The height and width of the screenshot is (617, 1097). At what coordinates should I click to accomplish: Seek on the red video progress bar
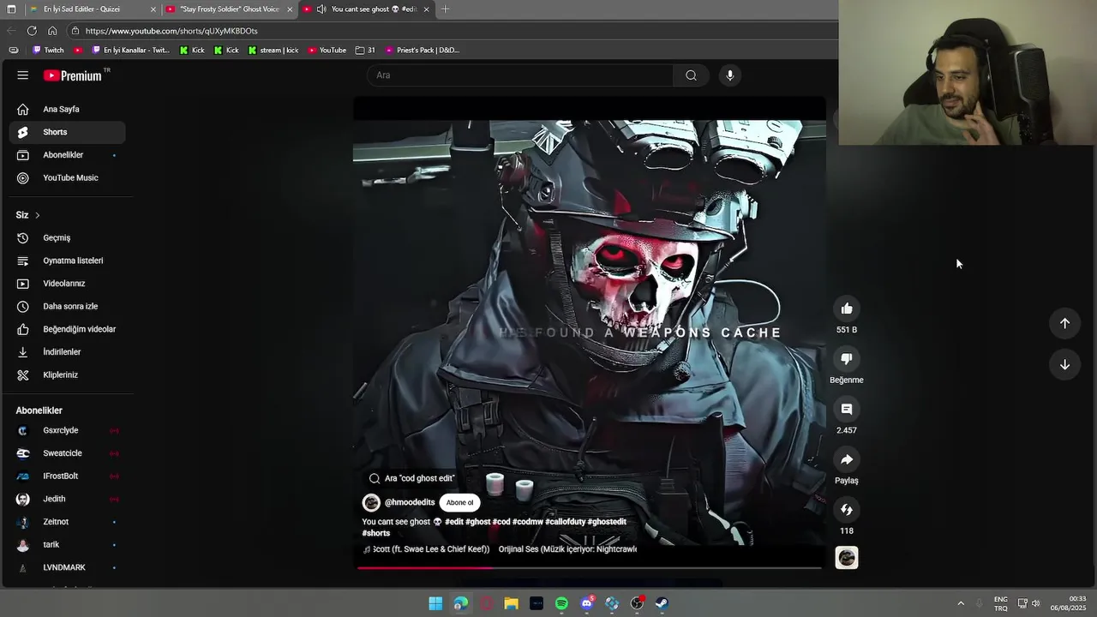pos(590,567)
